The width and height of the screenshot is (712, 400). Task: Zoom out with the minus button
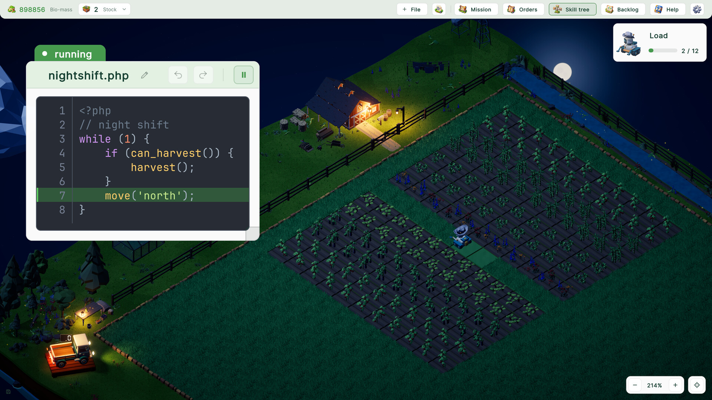click(635, 385)
